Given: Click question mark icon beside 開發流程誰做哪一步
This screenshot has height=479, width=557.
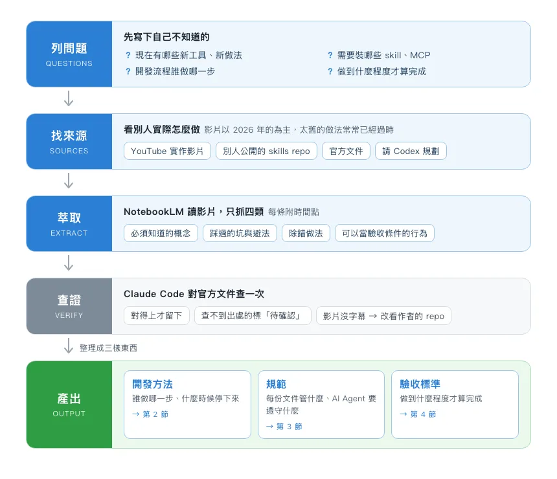Looking at the screenshot, I should [x=128, y=72].
